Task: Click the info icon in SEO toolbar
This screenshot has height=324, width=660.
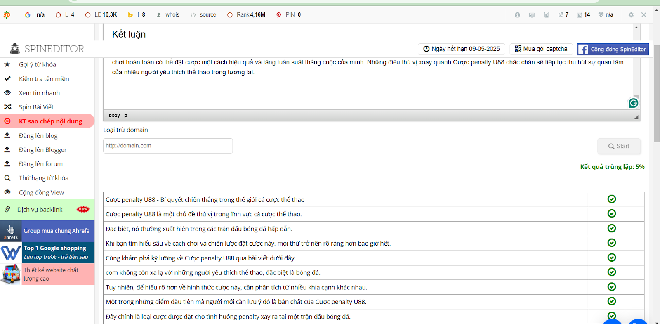Action: 517,15
